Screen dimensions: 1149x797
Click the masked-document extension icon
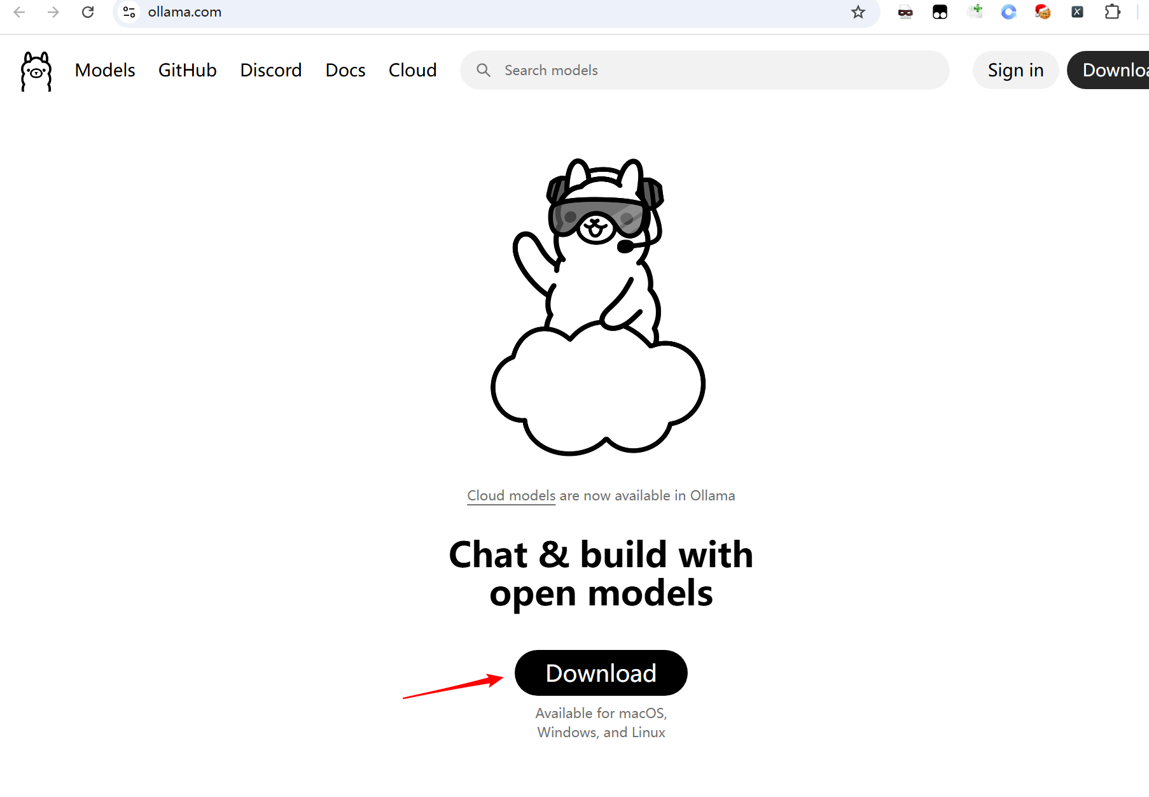(x=905, y=12)
